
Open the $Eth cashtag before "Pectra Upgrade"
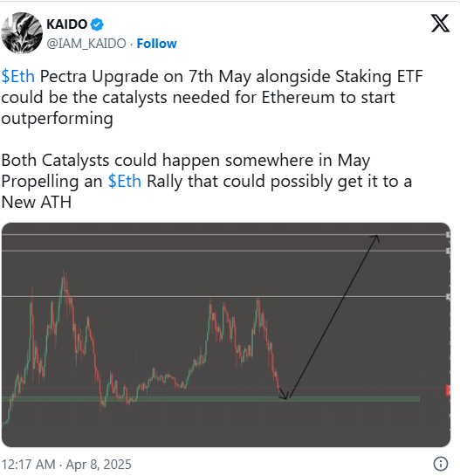pyautogui.click(x=18, y=76)
